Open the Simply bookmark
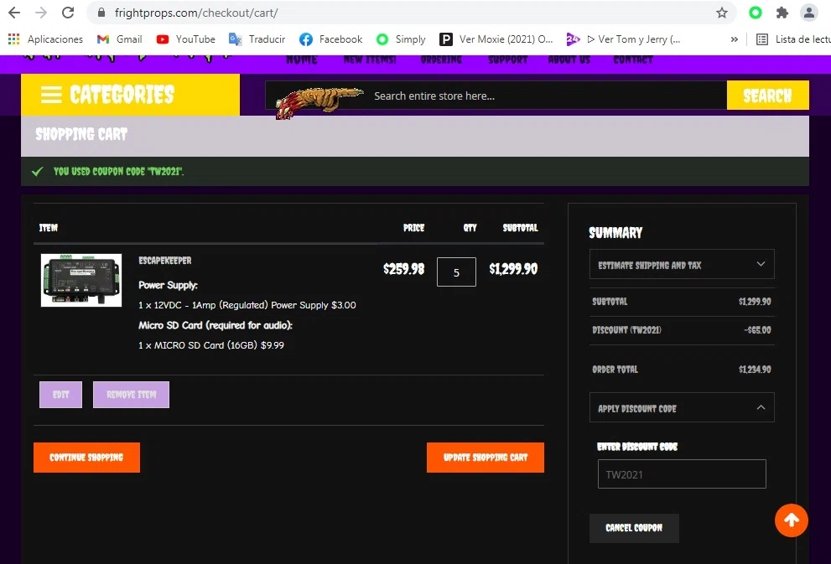The height and width of the screenshot is (564, 831). point(401,39)
